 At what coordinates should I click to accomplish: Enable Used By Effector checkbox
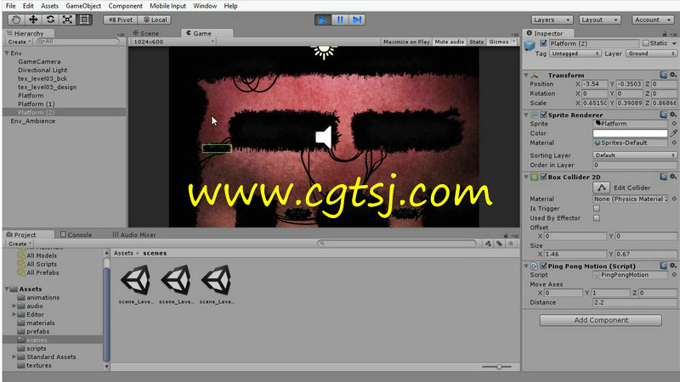tap(597, 218)
